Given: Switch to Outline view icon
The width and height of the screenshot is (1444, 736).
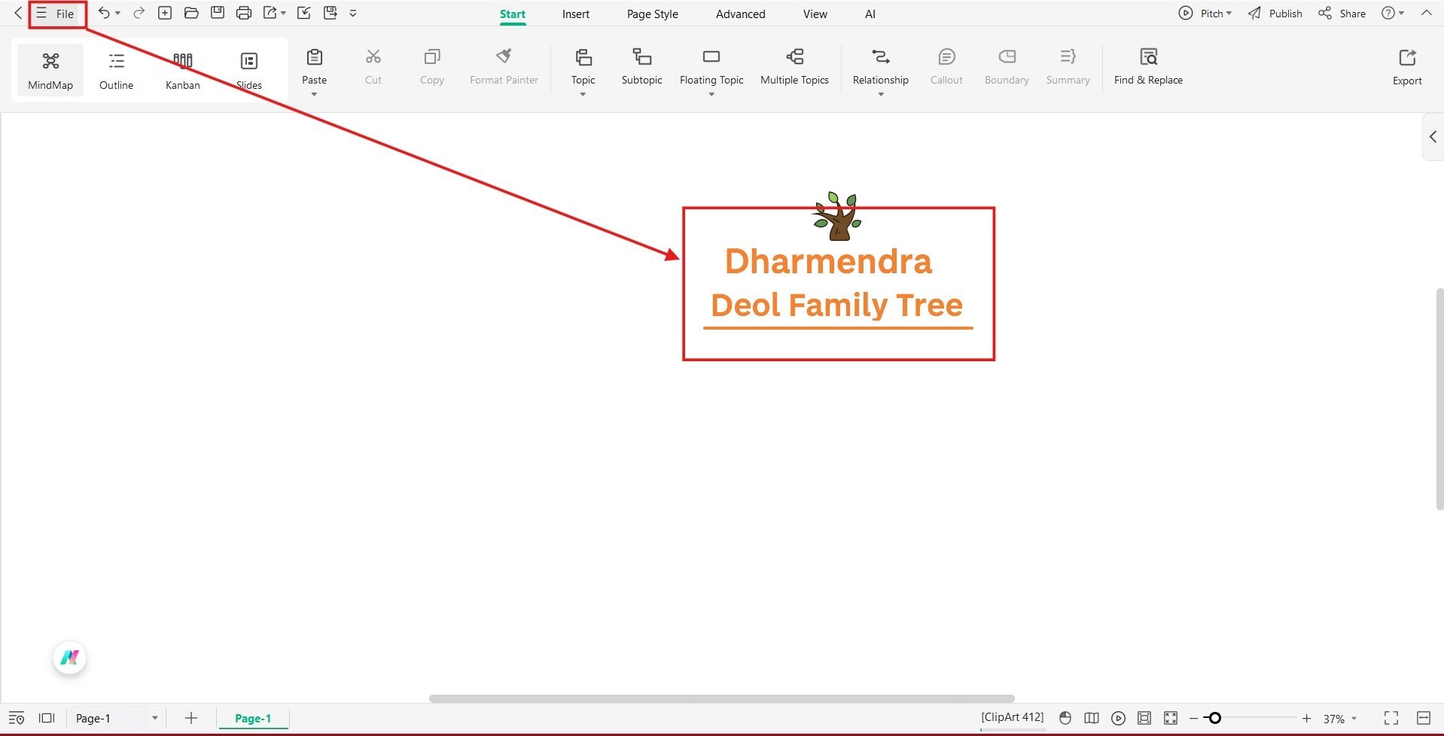Looking at the screenshot, I should point(115,69).
